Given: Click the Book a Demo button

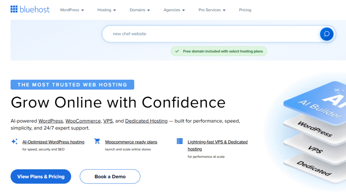Looking at the screenshot, I should [x=110, y=176].
